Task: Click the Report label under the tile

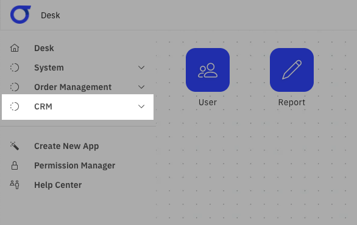Action: click(x=292, y=102)
